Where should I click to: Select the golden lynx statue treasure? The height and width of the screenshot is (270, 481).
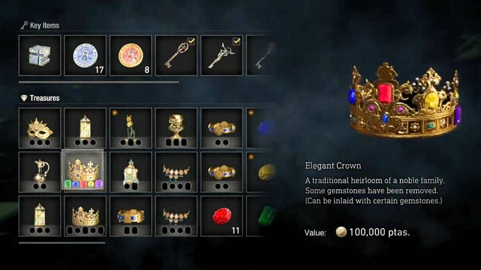point(131,128)
